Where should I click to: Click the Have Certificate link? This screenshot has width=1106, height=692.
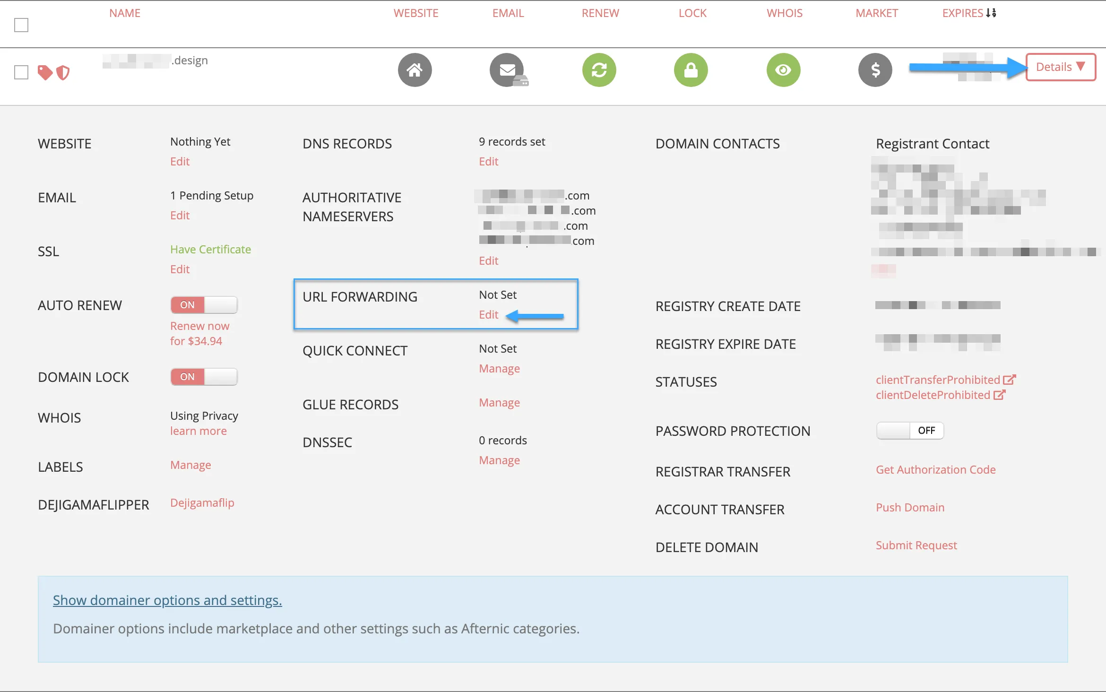210,249
